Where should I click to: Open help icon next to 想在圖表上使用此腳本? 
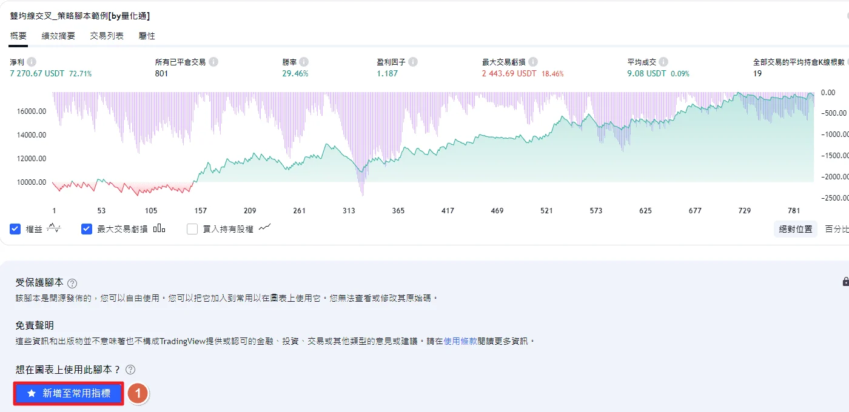[x=130, y=370]
